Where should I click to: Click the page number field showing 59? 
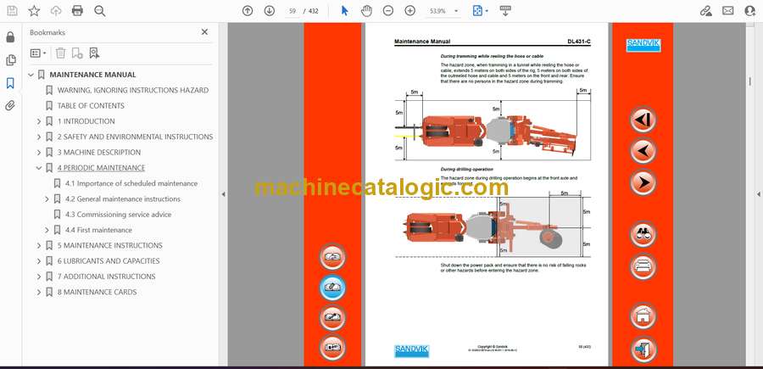[x=292, y=11]
